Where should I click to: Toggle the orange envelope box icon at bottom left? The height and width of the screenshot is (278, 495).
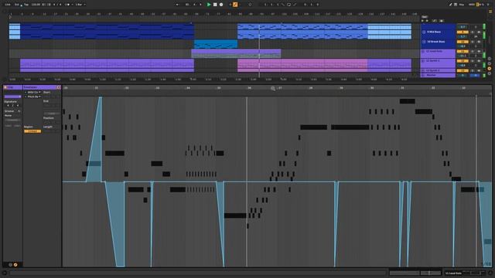click(15, 265)
